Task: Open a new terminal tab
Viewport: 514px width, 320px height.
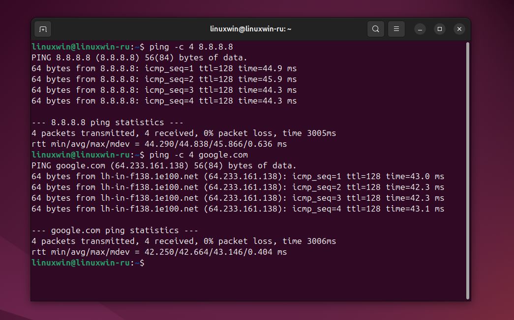Action: tap(43, 29)
